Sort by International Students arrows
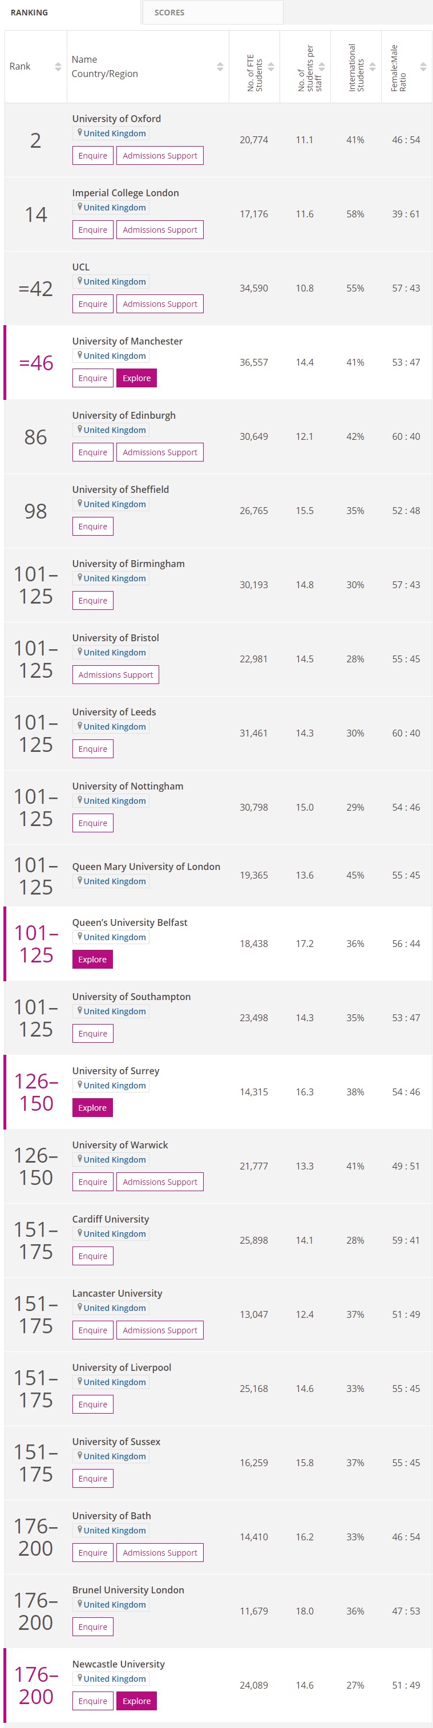433x1728 pixels. [x=373, y=66]
